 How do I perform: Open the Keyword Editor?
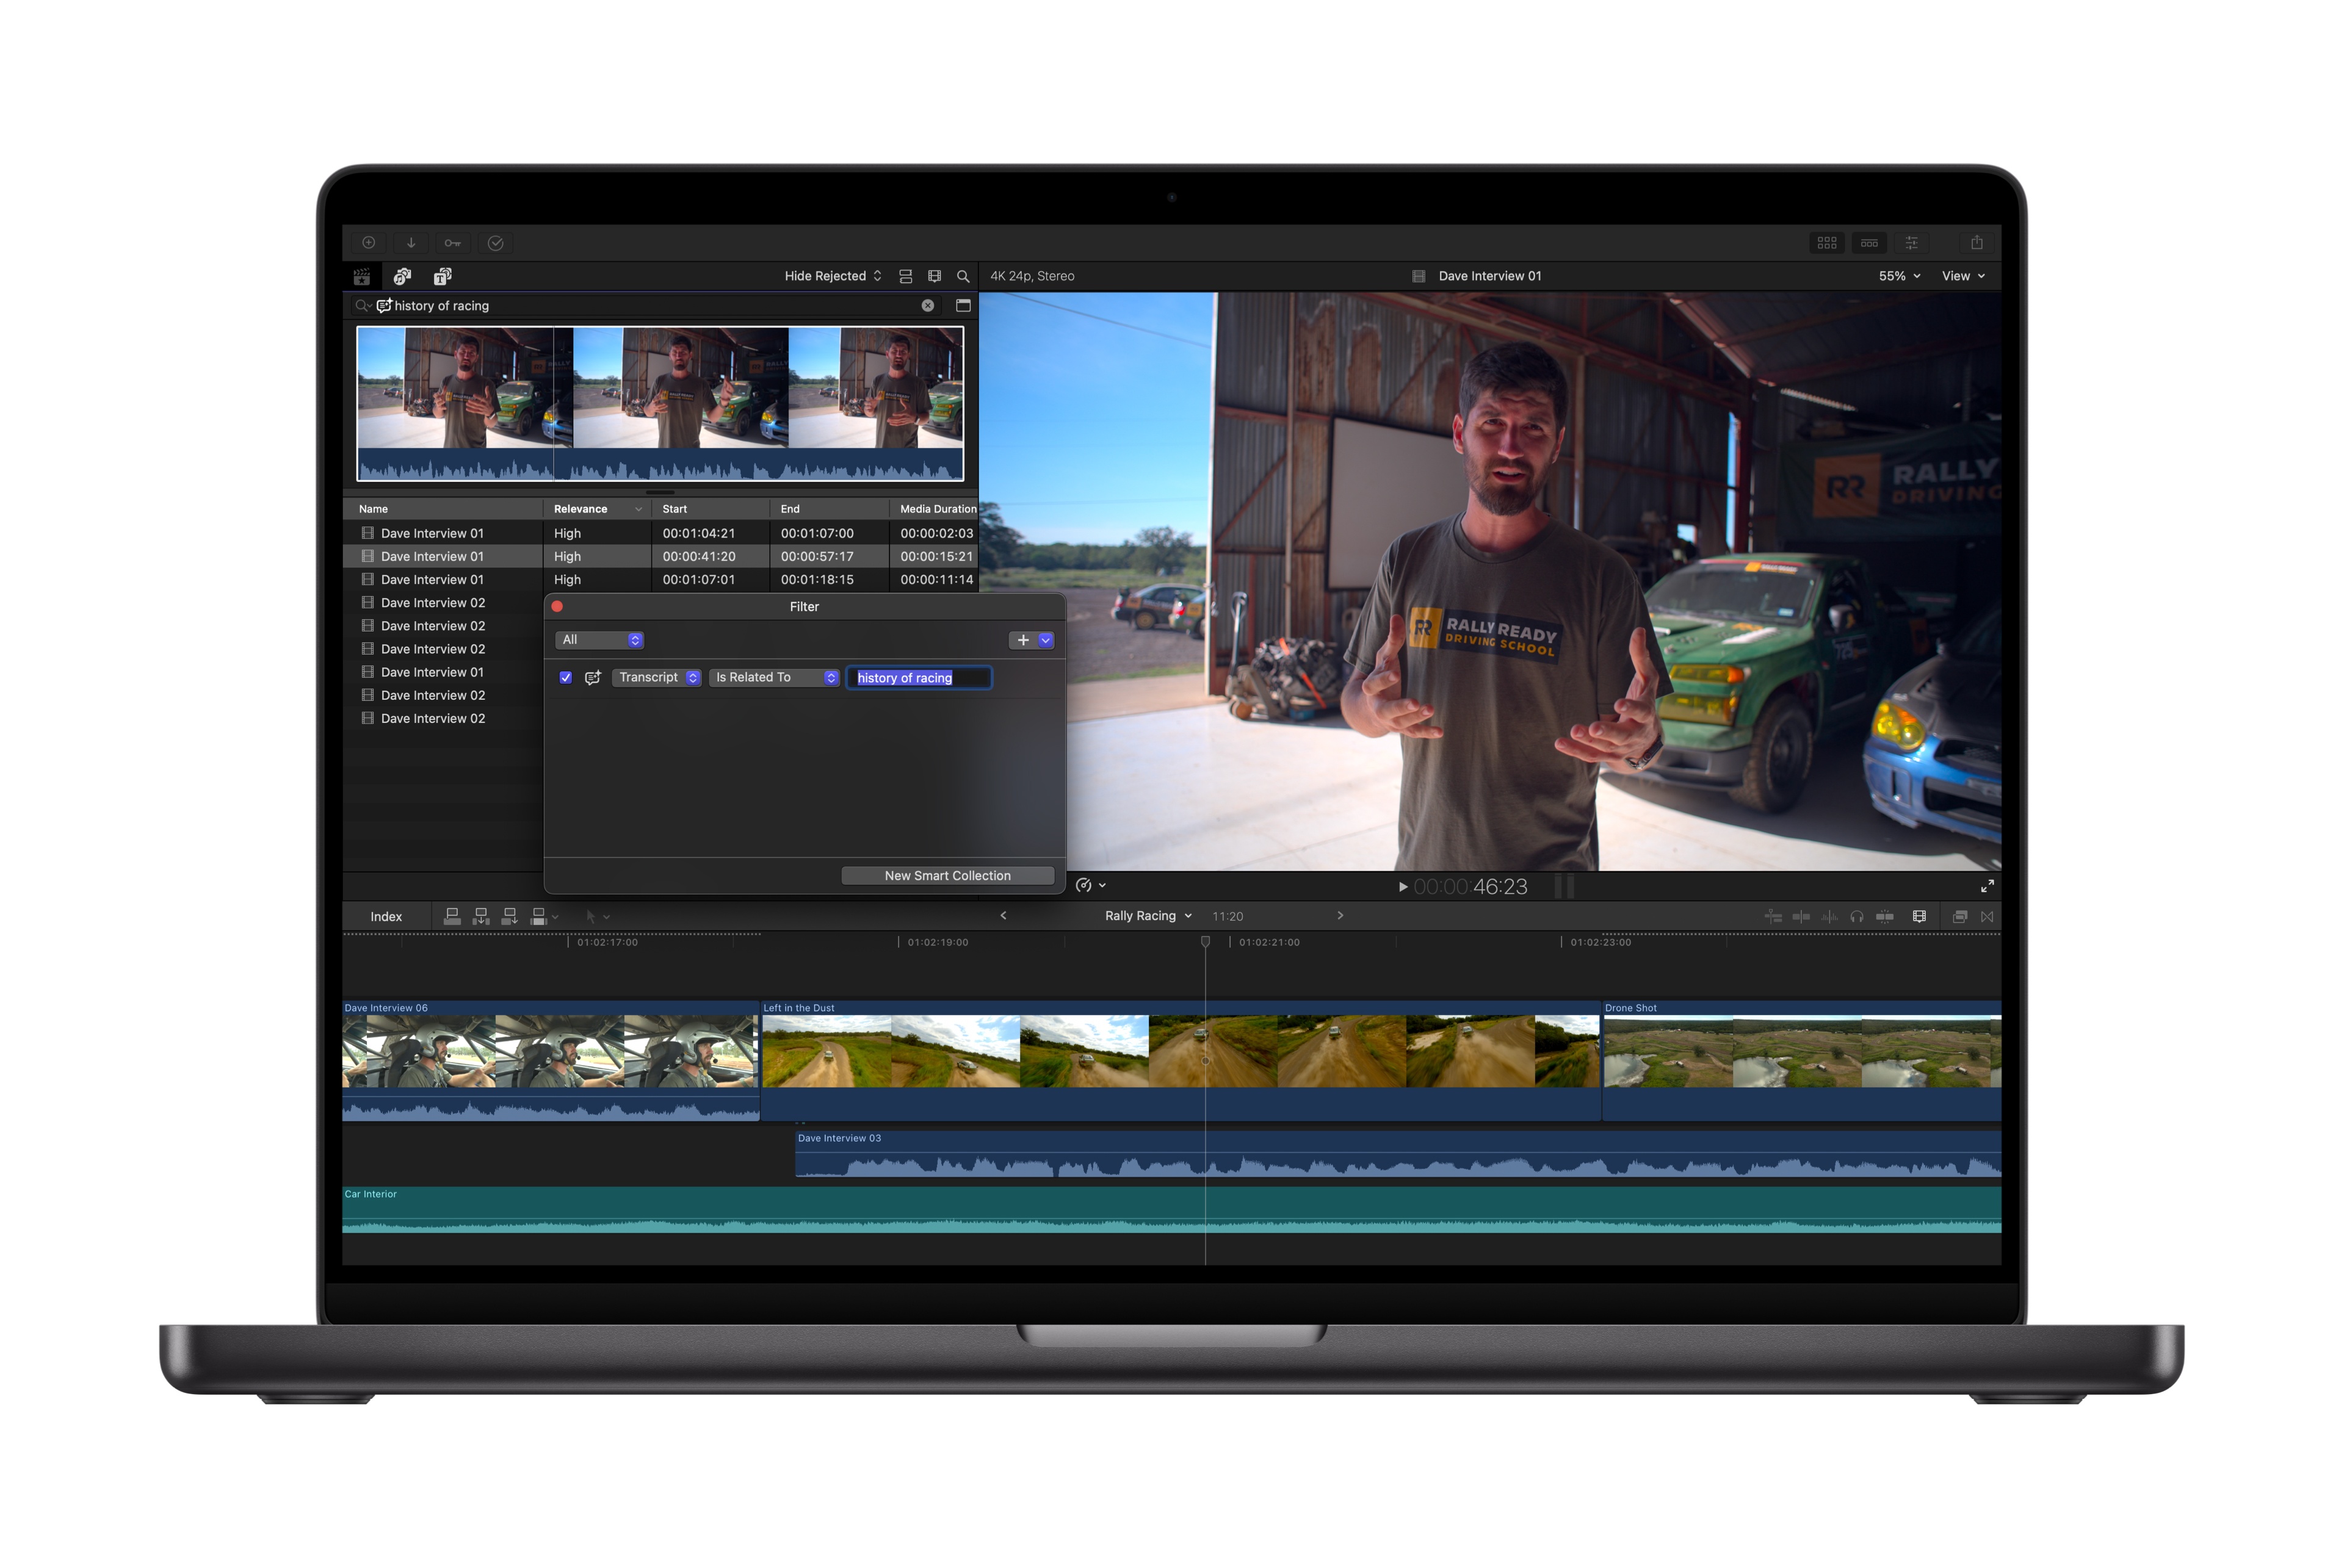[454, 243]
